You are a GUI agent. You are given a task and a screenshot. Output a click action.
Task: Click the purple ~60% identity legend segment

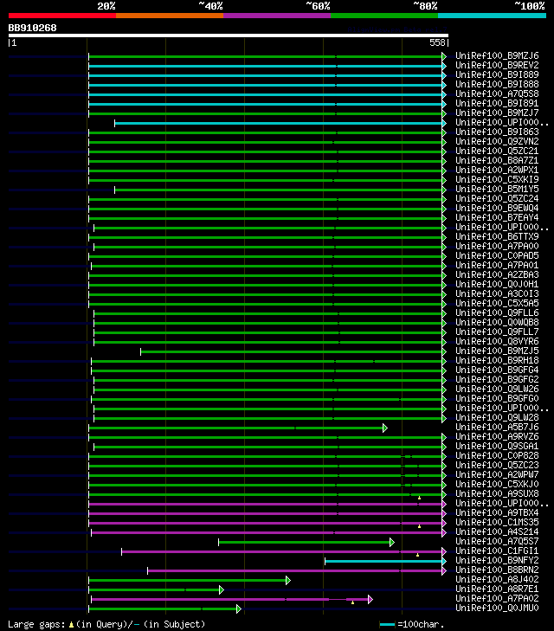click(277, 16)
